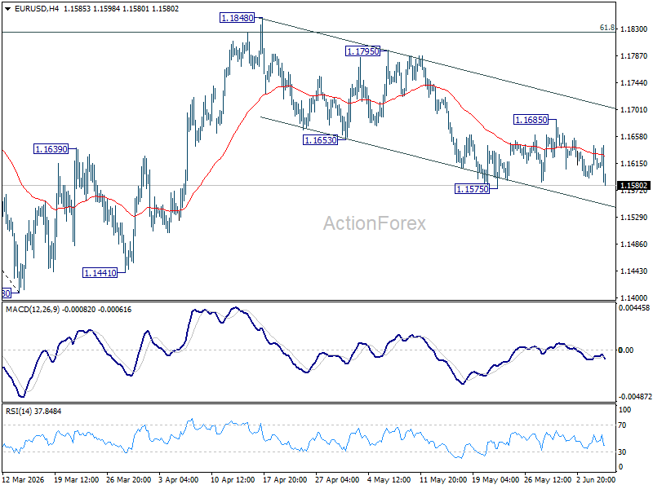Click the 12 Mar 2026 date label

pos(24,479)
